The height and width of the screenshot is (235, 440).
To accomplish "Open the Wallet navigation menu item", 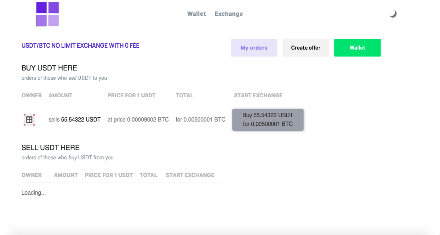I will coord(197,14).
